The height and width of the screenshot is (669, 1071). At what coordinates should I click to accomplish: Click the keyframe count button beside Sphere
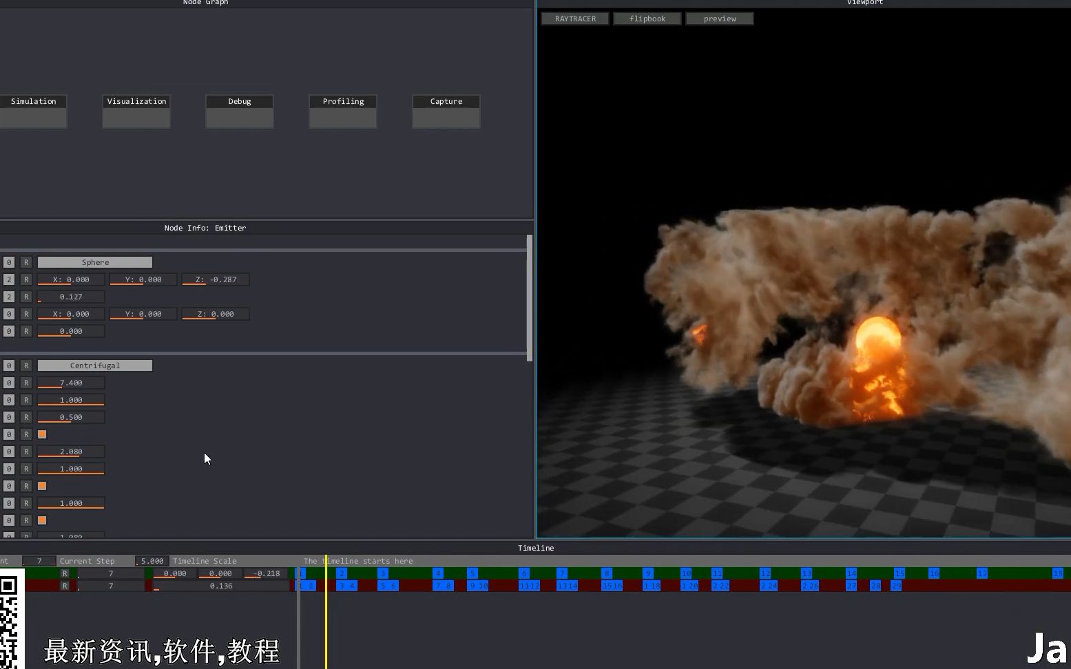tap(8, 262)
